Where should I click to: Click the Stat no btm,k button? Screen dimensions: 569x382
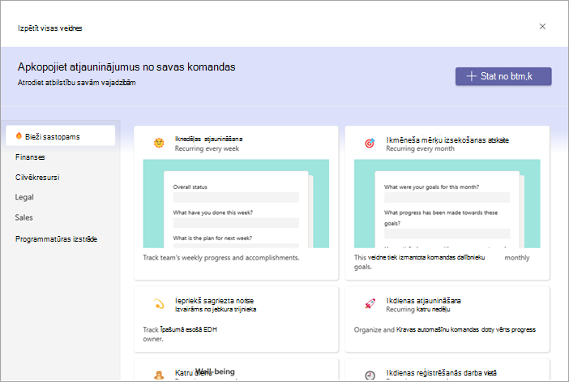coord(503,76)
